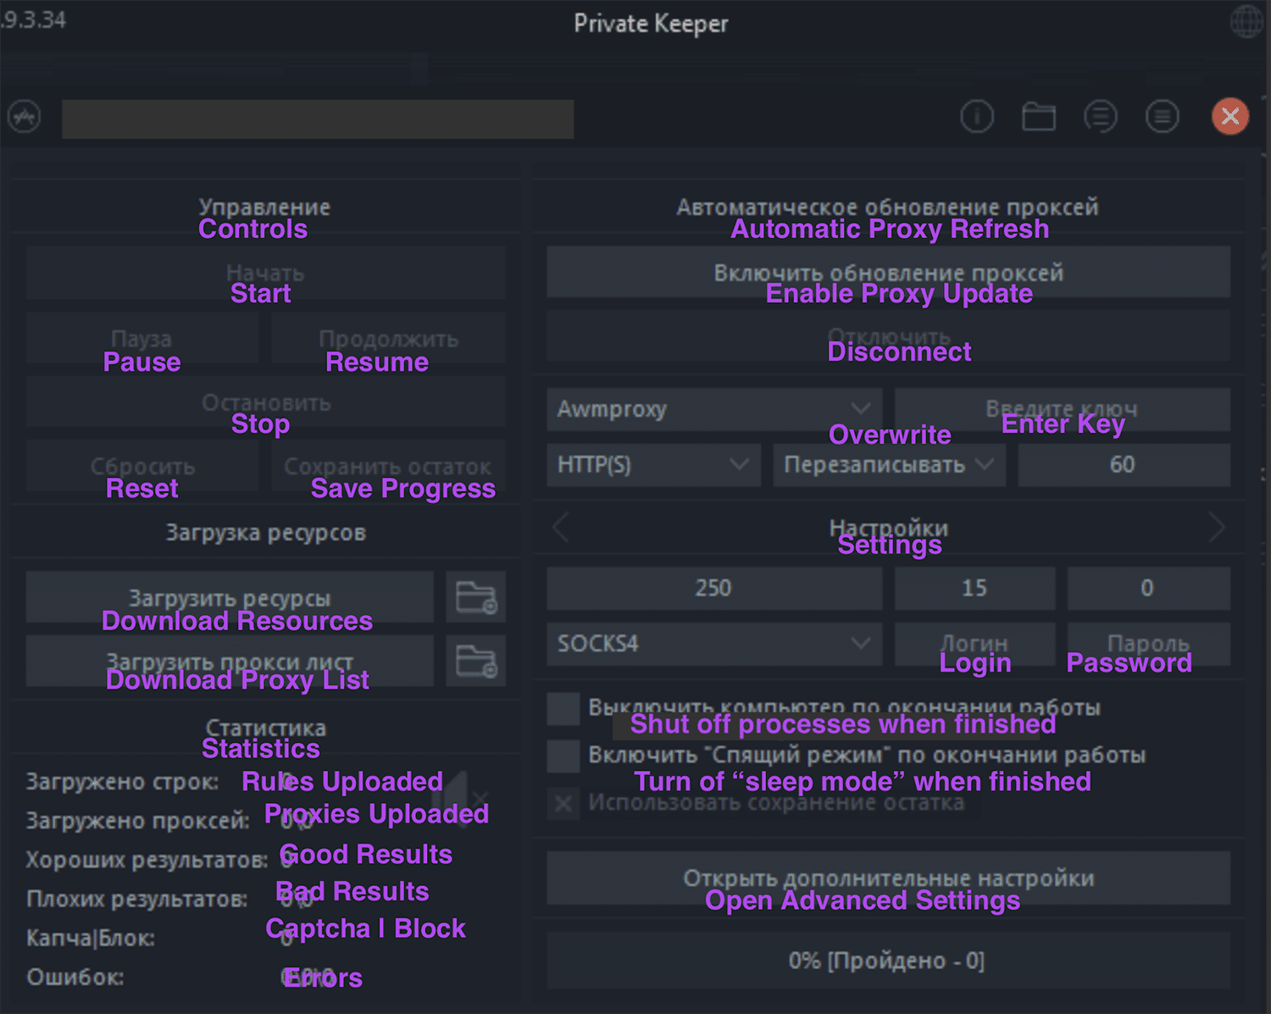Click the 'Введите ключ' key input field
Image resolution: width=1271 pixels, height=1014 pixels.
coord(1062,409)
